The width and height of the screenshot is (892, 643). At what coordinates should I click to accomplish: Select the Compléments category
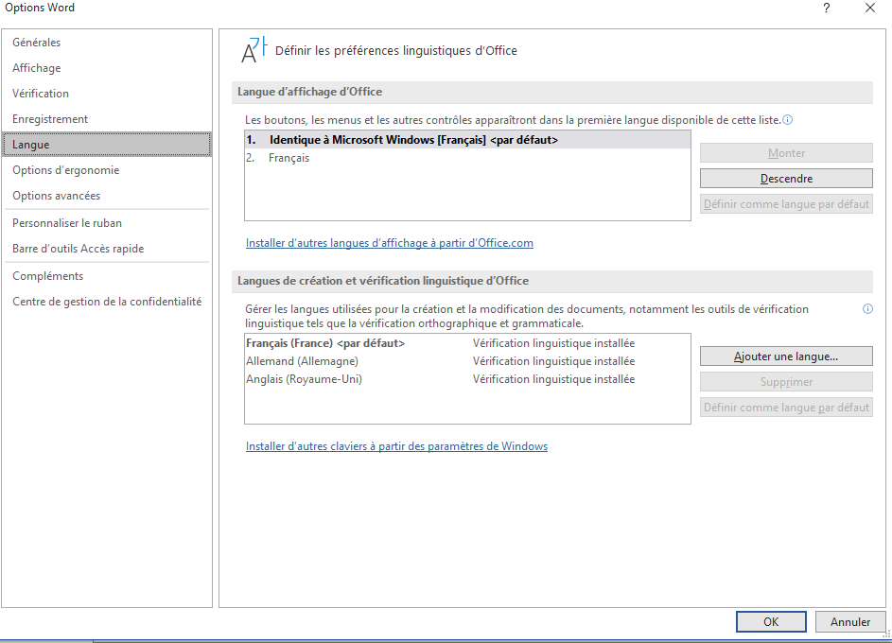(107, 276)
